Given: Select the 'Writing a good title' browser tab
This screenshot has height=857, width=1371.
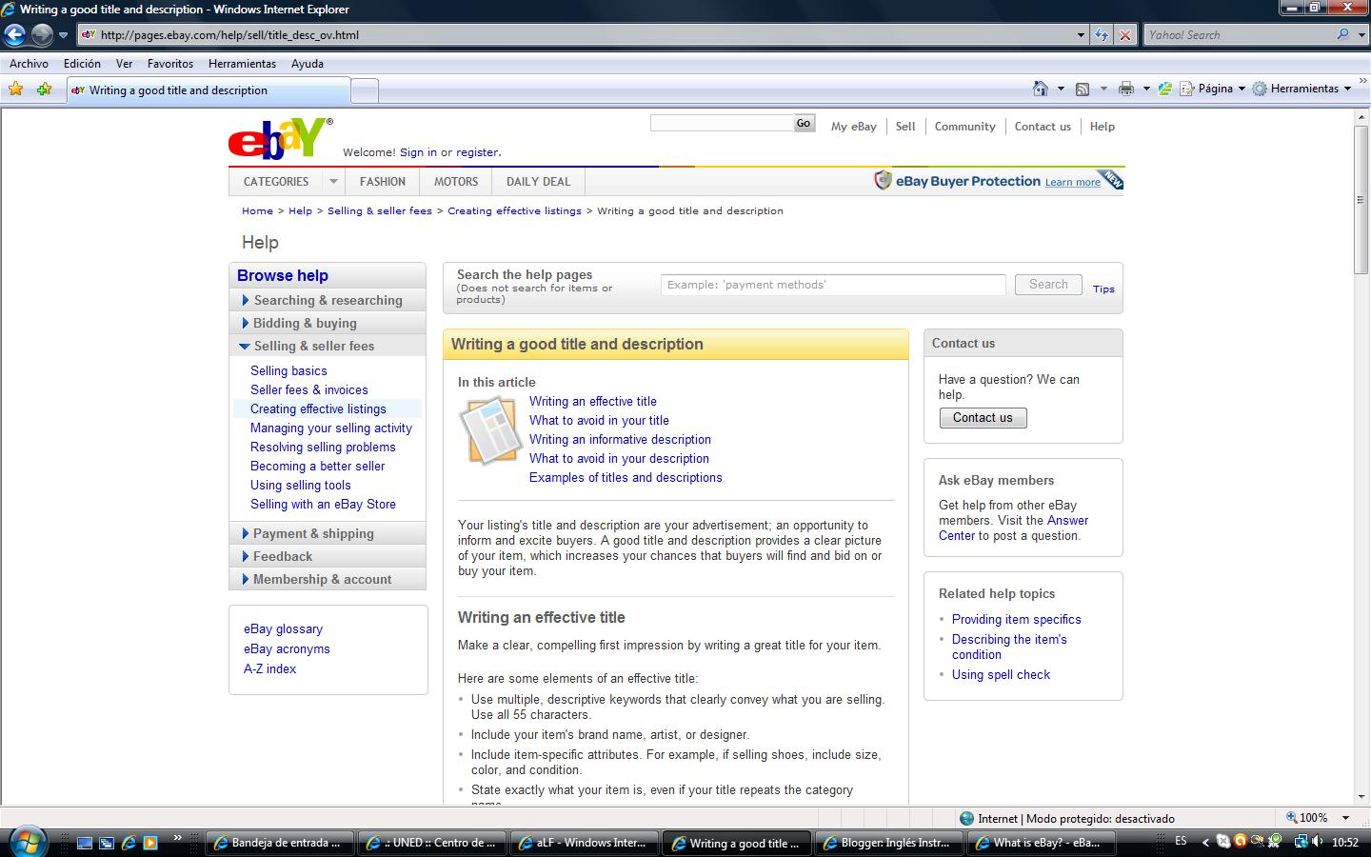Looking at the screenshot, I should [209, 90].
